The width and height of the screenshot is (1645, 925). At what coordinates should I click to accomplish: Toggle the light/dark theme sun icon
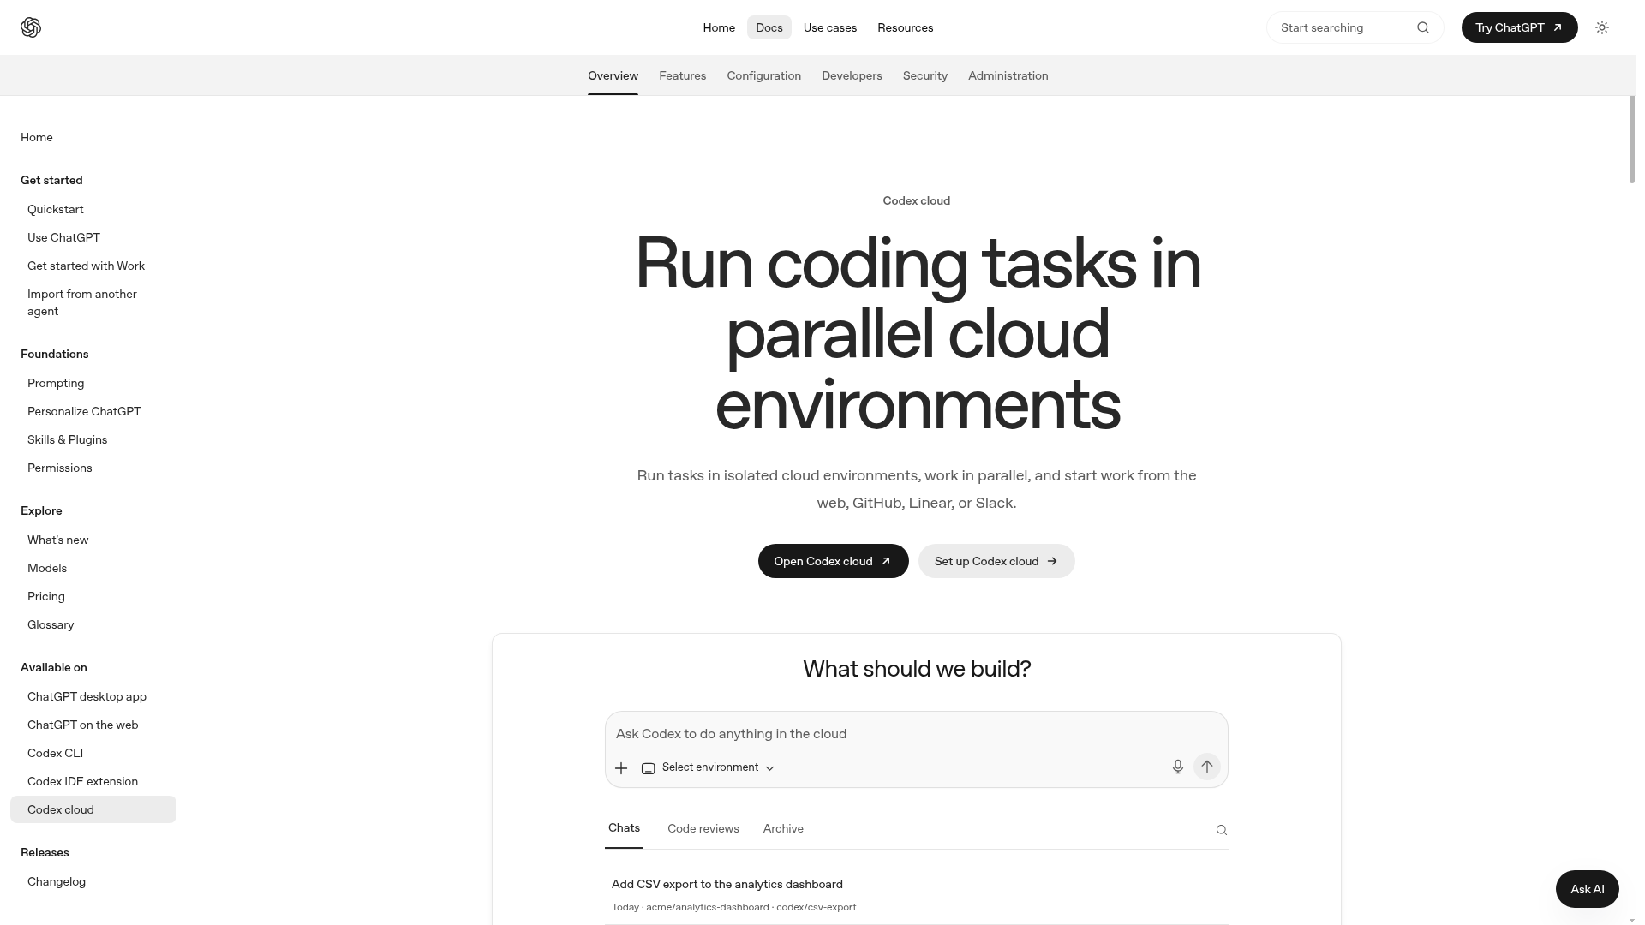tap(1602, 27)
